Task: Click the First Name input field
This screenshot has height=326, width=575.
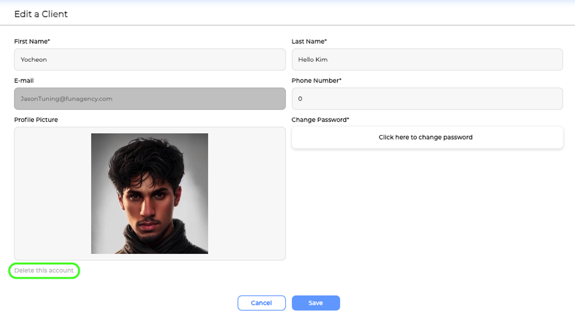Action: [149, 60]
